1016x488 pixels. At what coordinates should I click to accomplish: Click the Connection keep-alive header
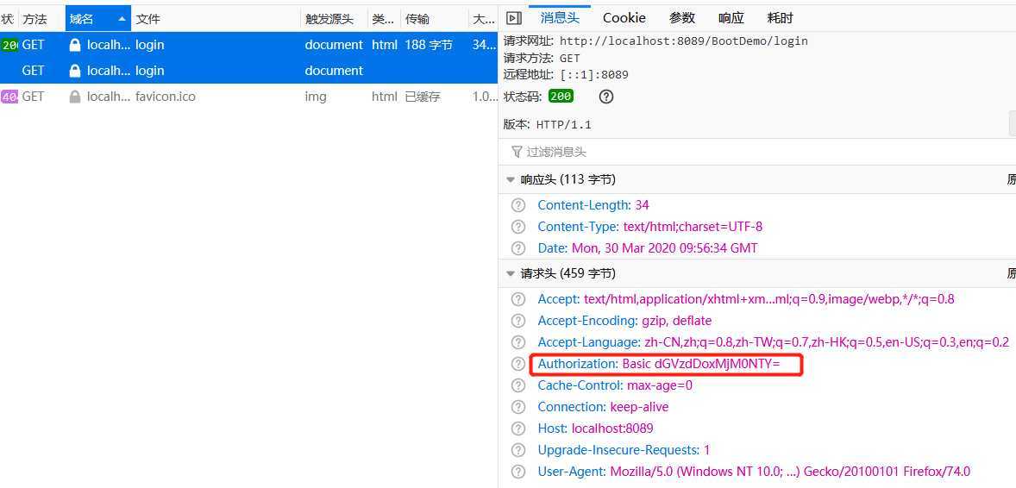tap(603, 407)
